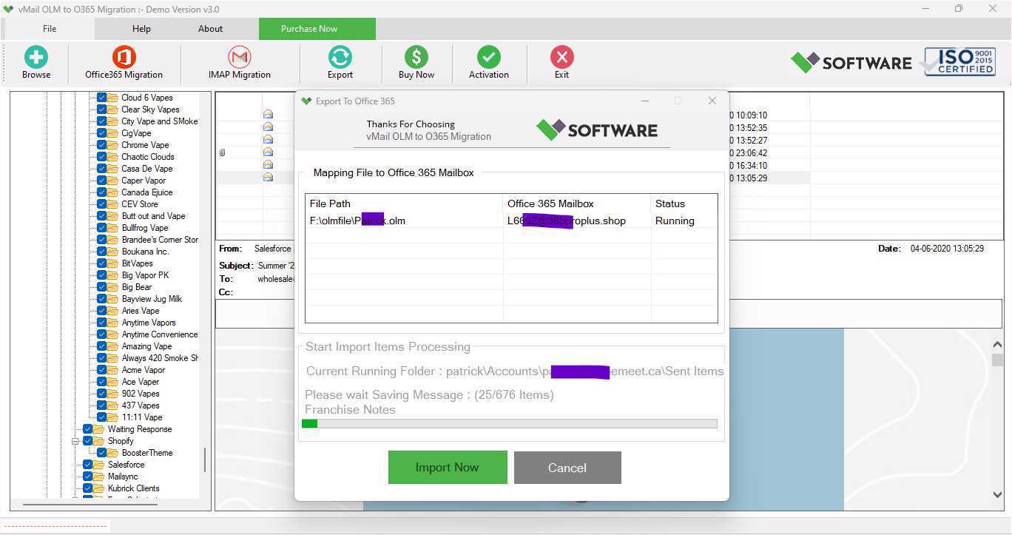Minimize the Export To Office 365 dialog
The image size is (1012, 535).
pos(645,101)
